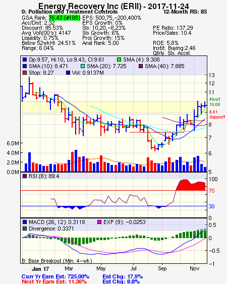The height and width of the screenshot is (284, 227).
Task: Click the blue RSI 30 threshold label
Action: point(211,206)
